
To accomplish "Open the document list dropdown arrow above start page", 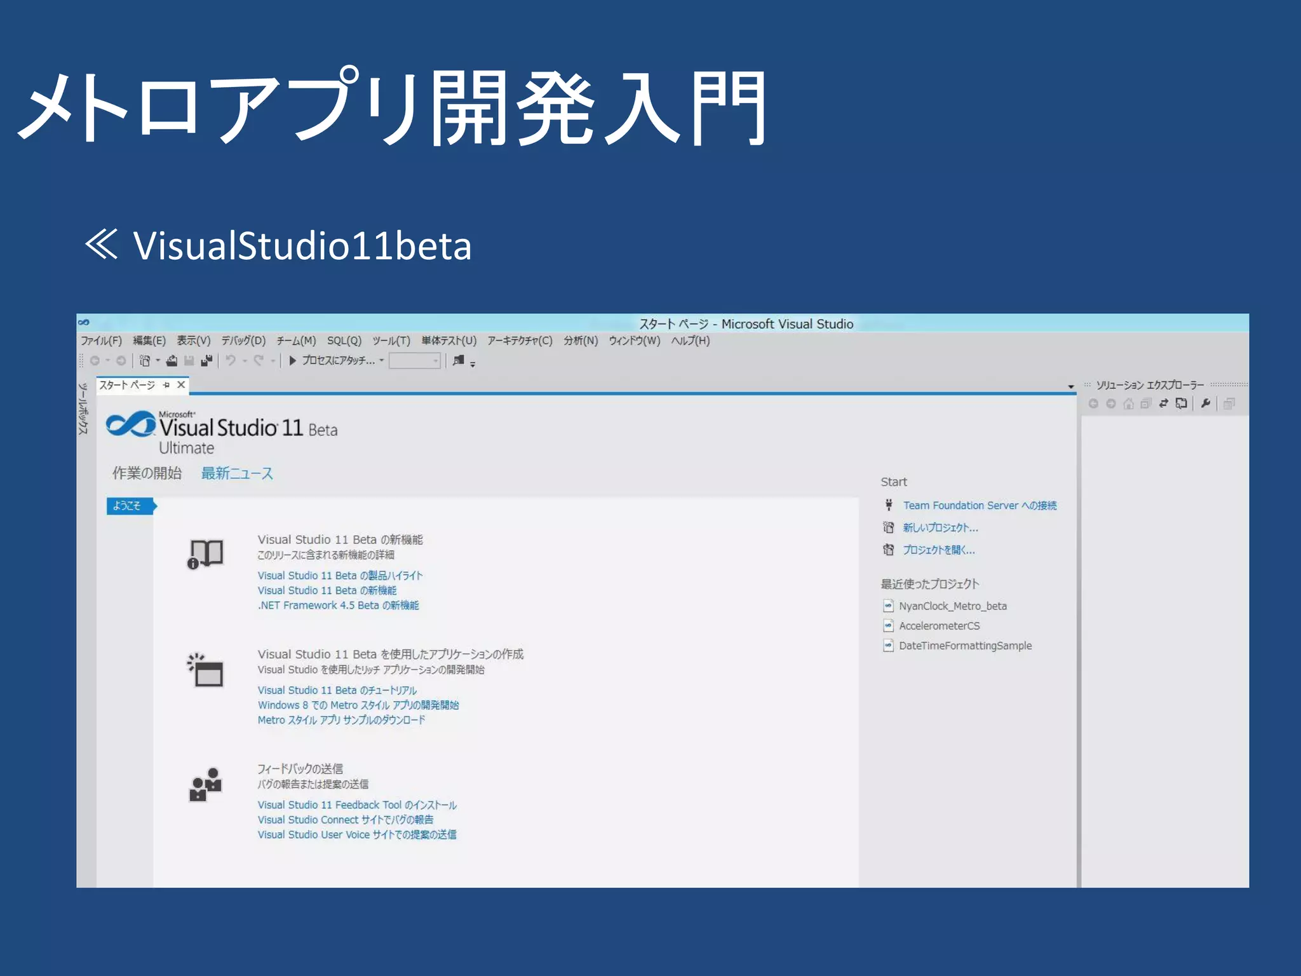I will (x=1071, y=386).
